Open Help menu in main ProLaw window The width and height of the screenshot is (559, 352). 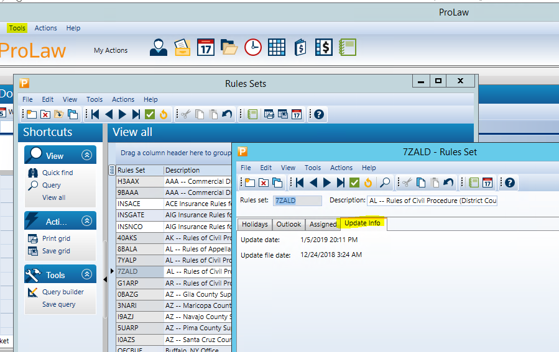click(73, 28)
